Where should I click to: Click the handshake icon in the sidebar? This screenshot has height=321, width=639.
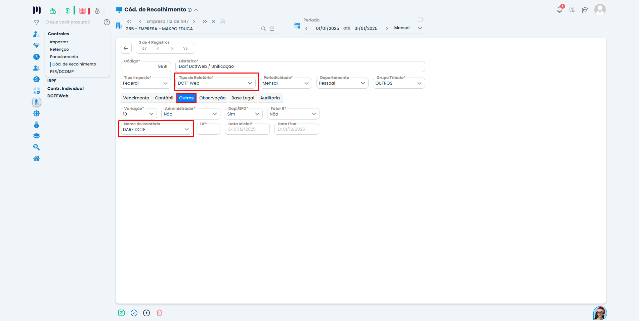[36, 45]
